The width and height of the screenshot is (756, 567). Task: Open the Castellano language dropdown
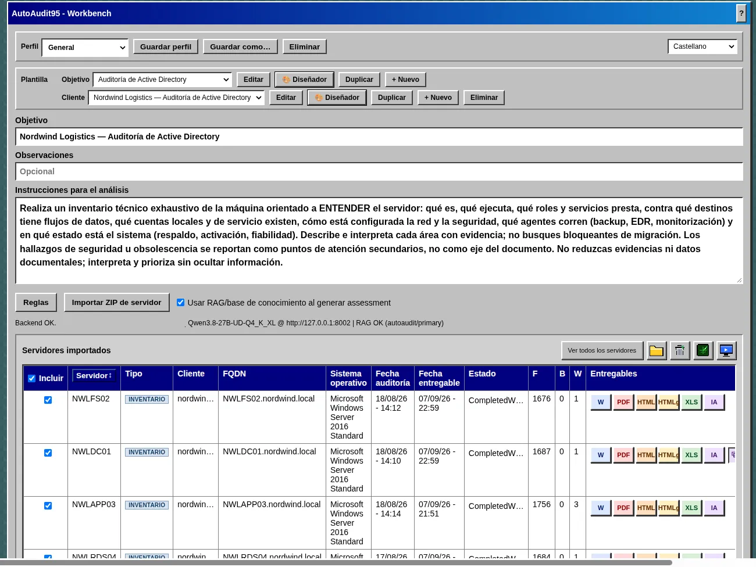pos(702,46)
